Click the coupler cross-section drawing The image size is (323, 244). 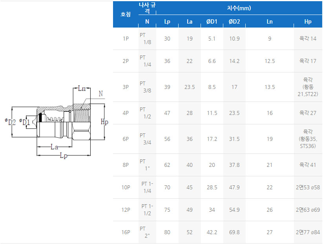[63, 122]
